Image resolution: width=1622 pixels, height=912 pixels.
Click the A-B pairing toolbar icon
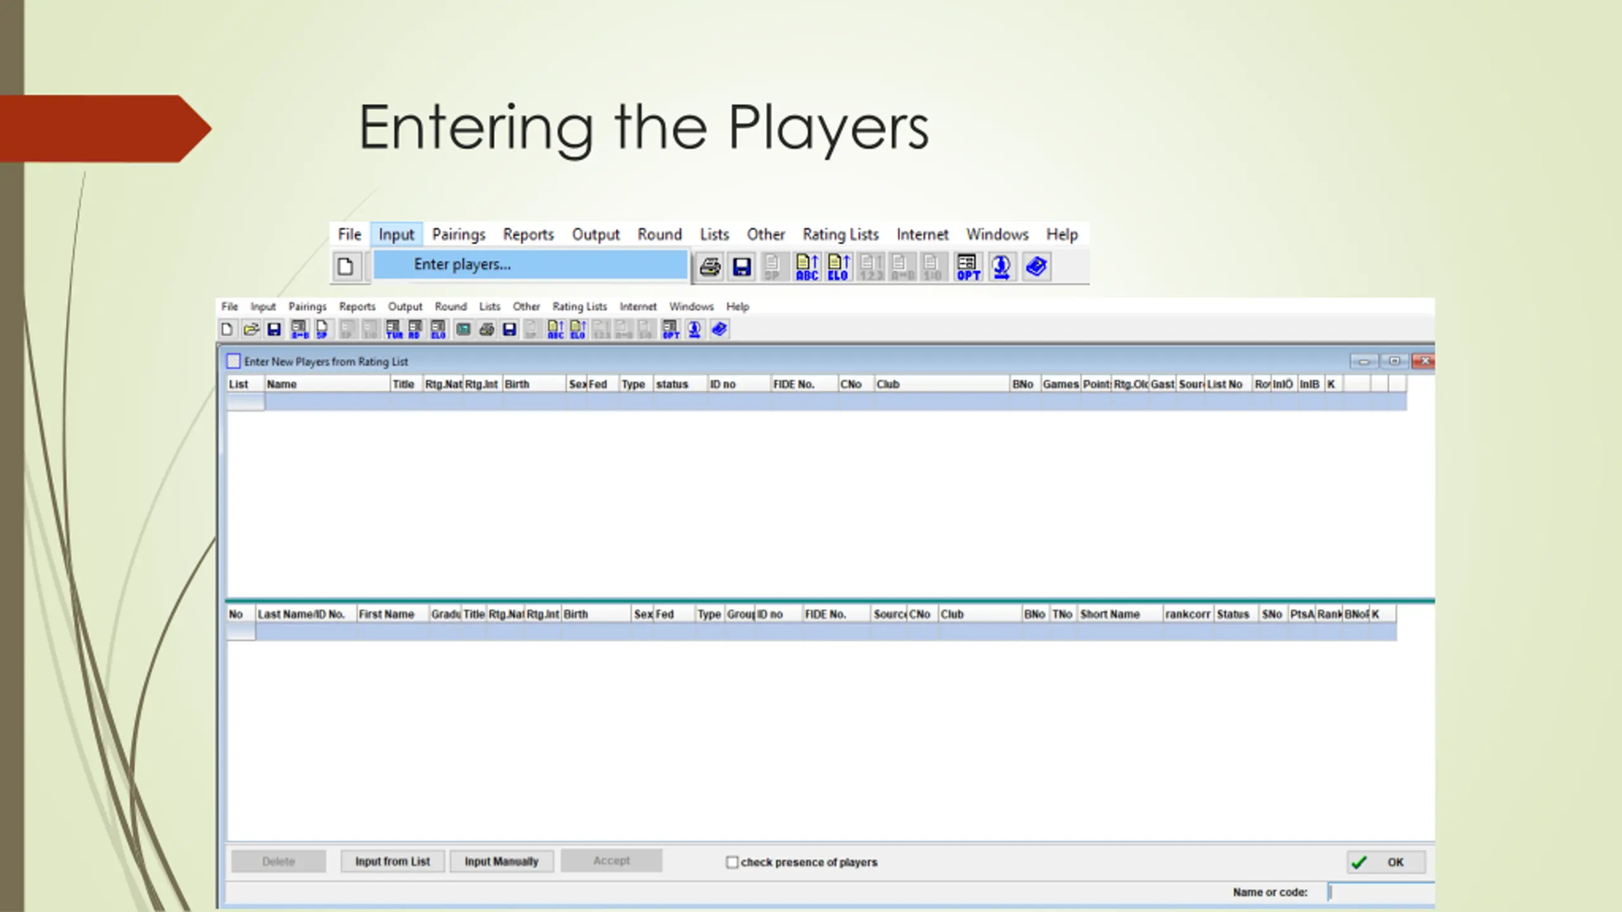[299, 329]
